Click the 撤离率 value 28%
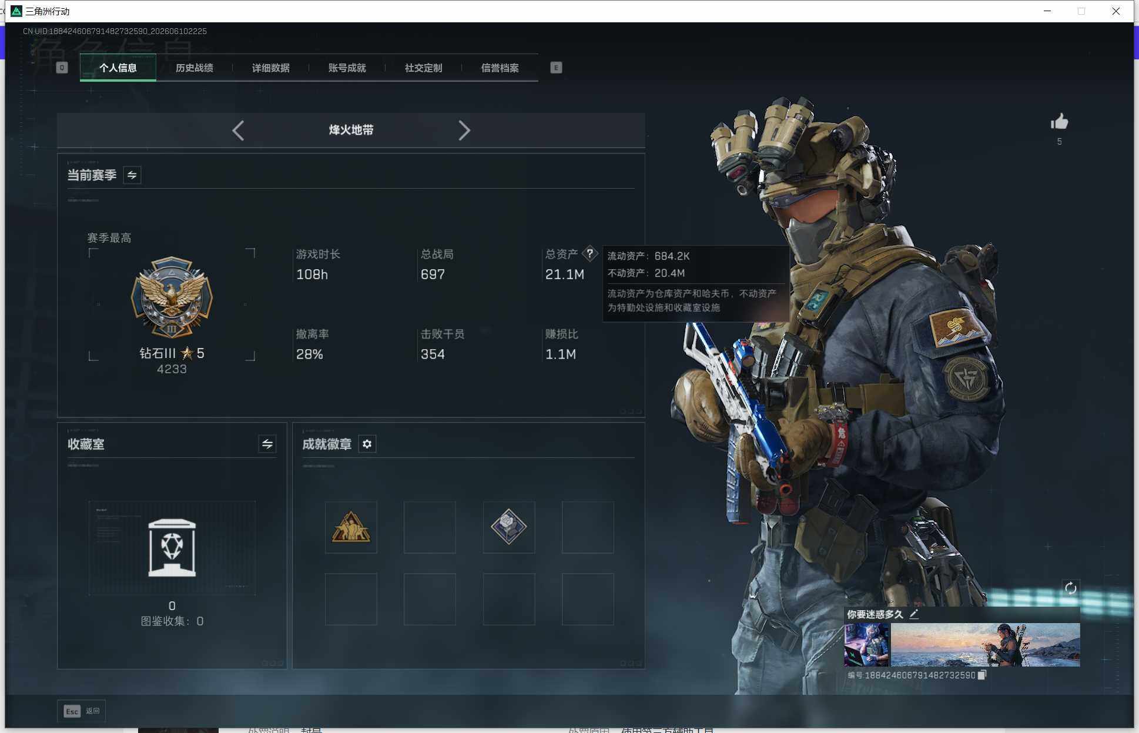 tap(310, 354)
